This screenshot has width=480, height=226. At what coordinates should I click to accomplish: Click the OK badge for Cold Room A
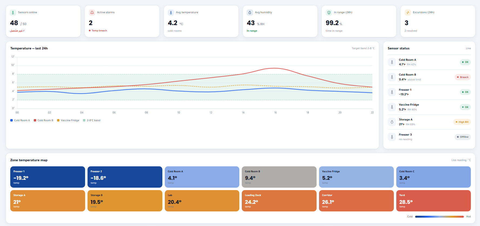point(465,62)
